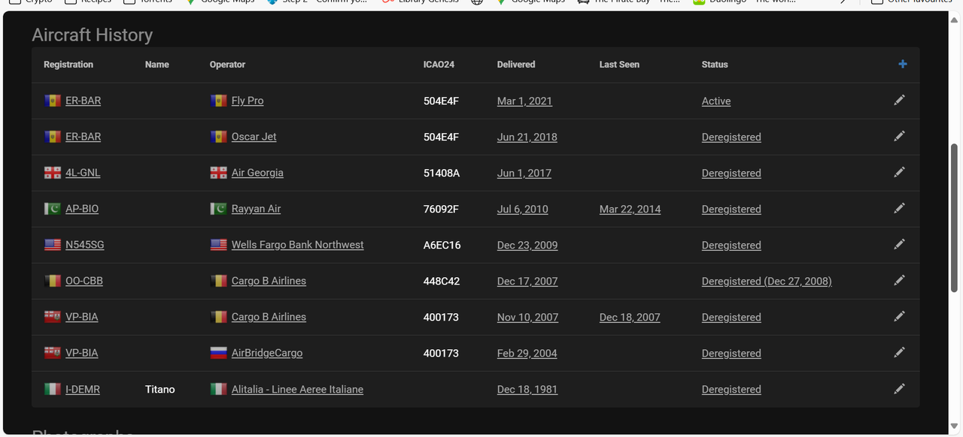Click the Operator column header

click(x=227, y=65)
